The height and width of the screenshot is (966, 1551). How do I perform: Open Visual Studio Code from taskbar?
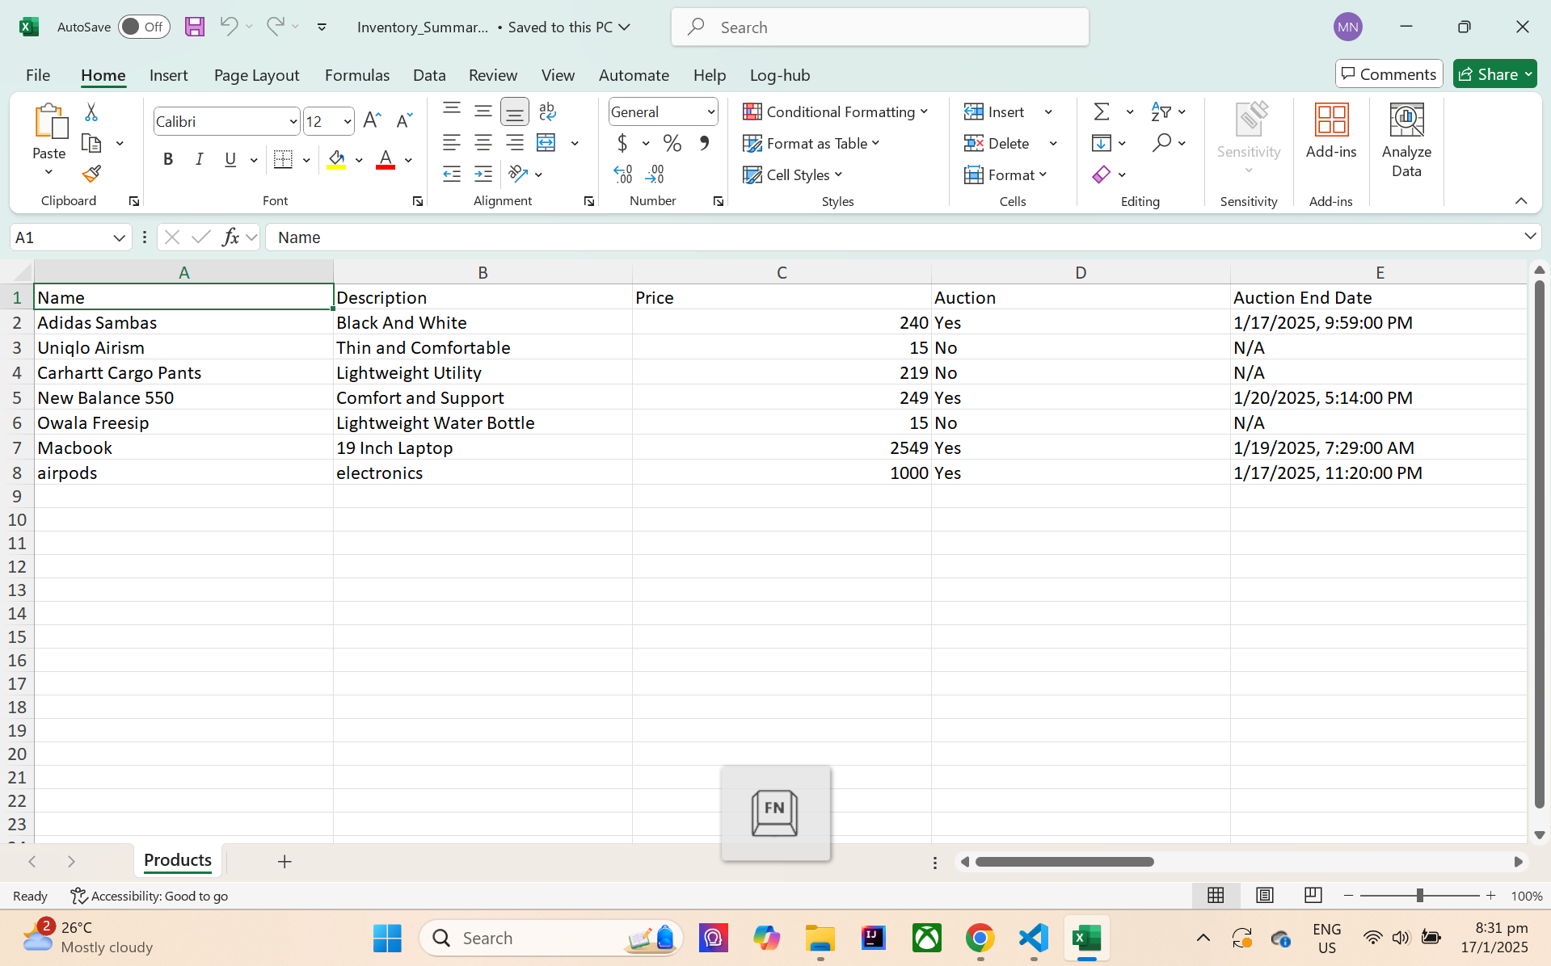click(x=1034, y=938)
